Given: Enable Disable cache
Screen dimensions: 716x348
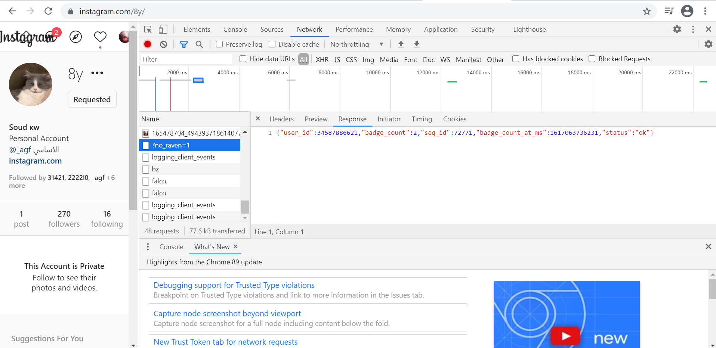Looking at the screenshot, I should [x=272, y=44].
